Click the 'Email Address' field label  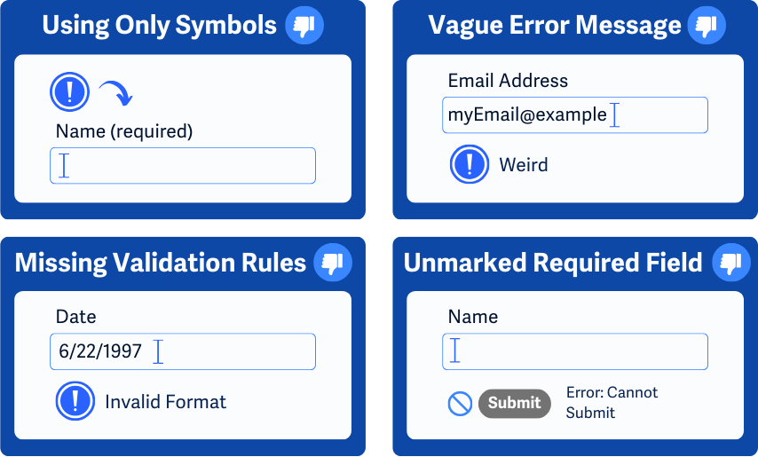(x=508, y=81)
